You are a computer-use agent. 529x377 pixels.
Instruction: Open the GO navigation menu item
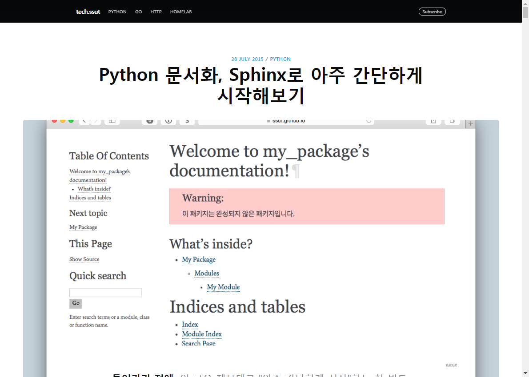[138, 12]
